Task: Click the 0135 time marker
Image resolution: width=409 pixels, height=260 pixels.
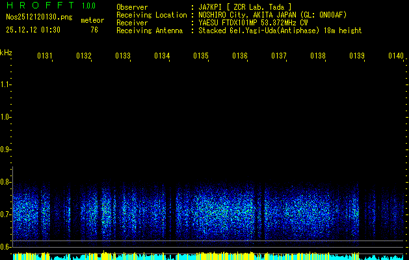Action: [201, 57]
